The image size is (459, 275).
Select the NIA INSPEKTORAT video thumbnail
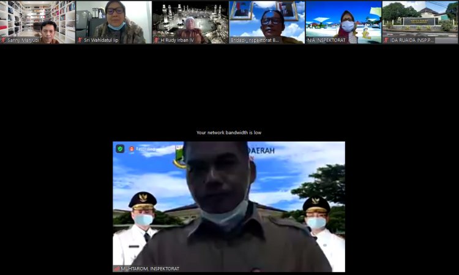tap(344, 22)
